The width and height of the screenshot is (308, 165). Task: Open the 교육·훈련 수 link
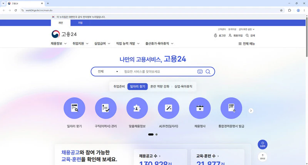point(208,156)
